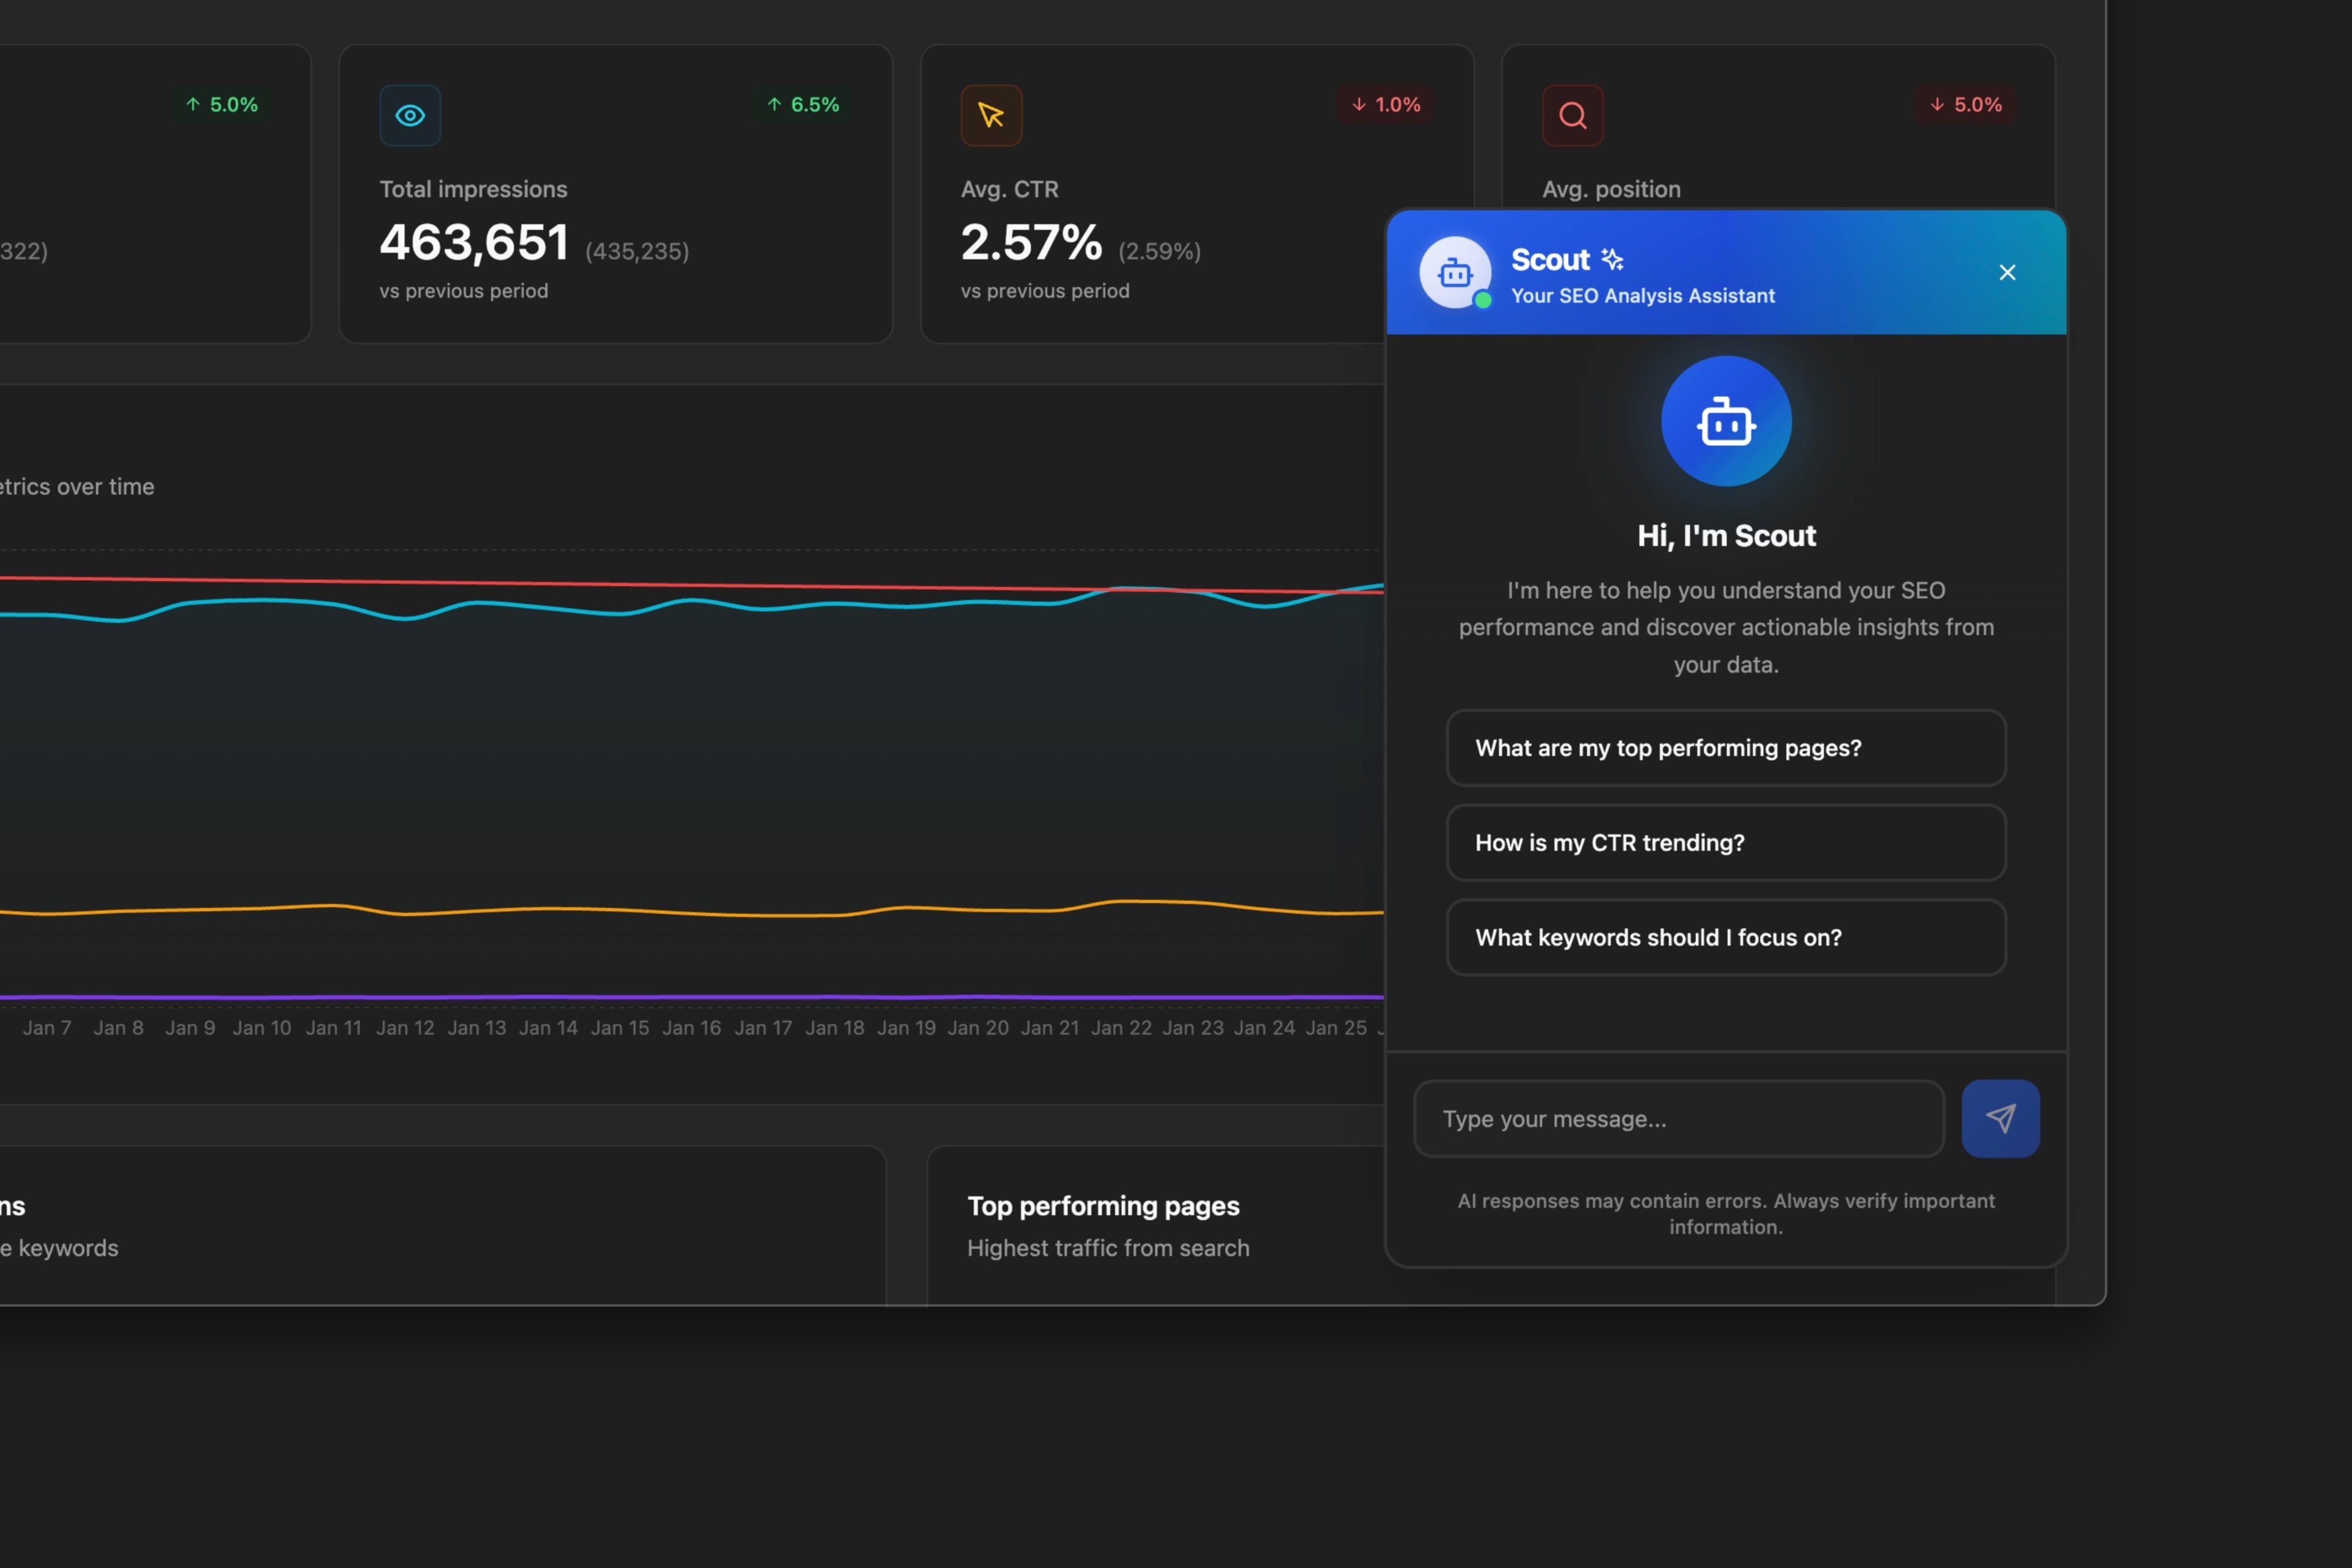The width and height of the screenshot is (2352, 1568).
Task: Click the 6.5% increase badge on impressions
Action: pyautogui.click(x=803, y=105)
